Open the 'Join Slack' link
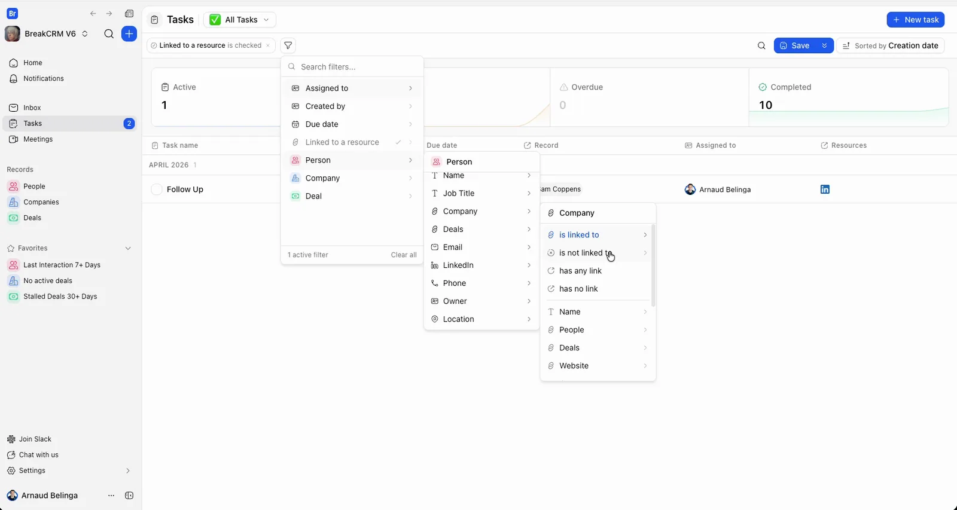 tap(35, 439)
